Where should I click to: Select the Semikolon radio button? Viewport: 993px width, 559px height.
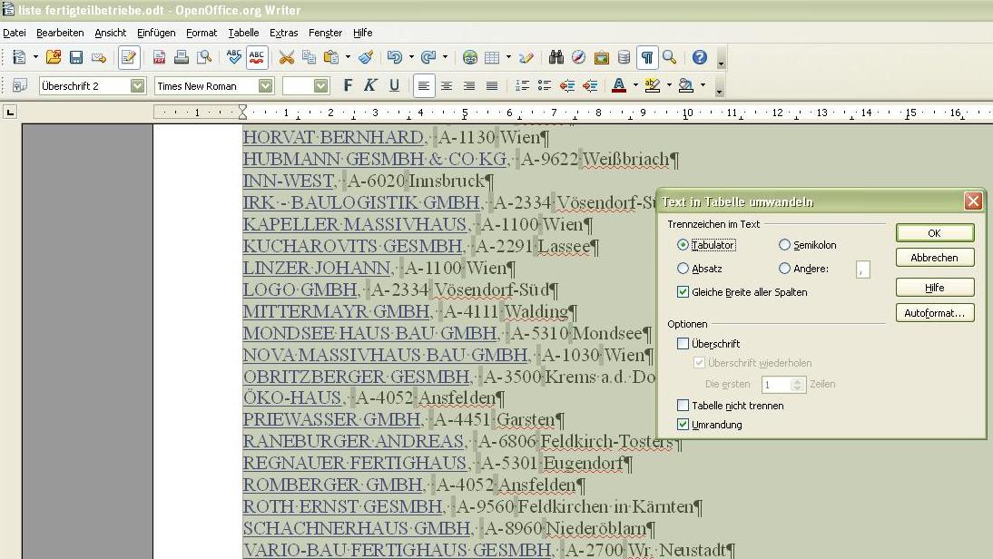click(784, 244)
